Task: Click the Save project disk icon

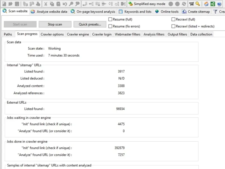Action: (17, 4)
